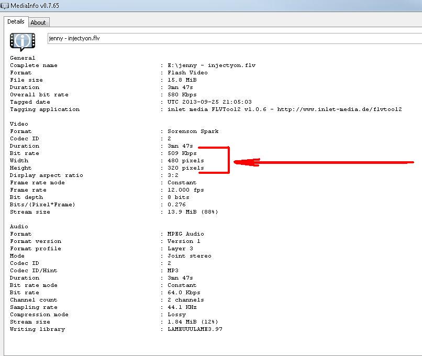Click the MediaInfo title bar app icon
This screenshot has height=356, width=422.
click(x=5, y=5)
